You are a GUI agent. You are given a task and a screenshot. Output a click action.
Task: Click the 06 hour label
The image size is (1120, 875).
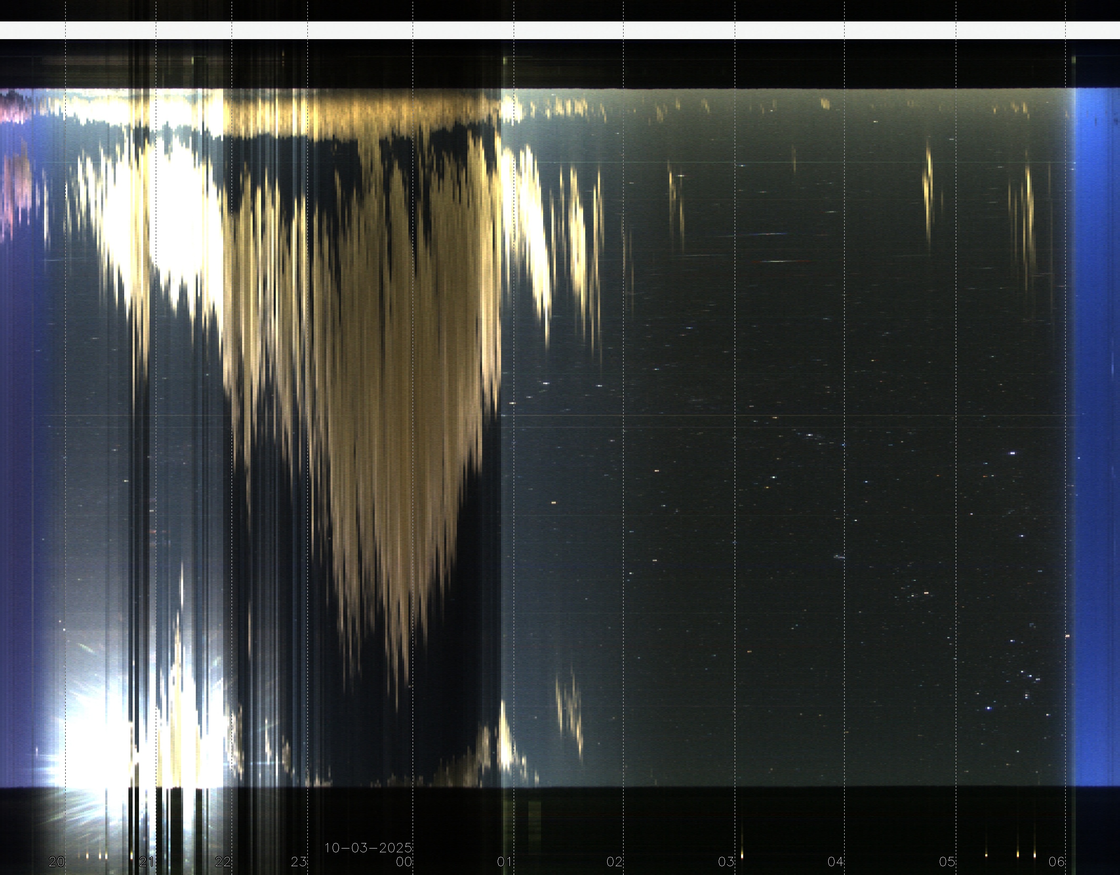pyautogui.click(x=1057, y=862)
